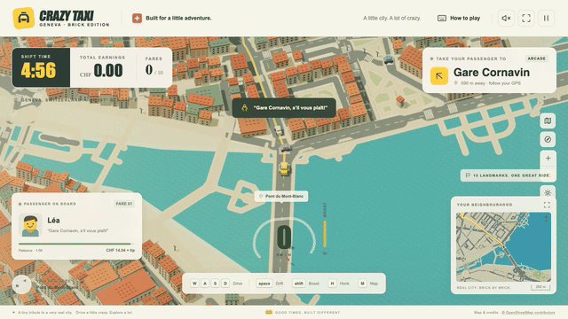Click the M Map key hint
Image resolution: width=568 pixels, height=319 pixels.
coord(367,284)
